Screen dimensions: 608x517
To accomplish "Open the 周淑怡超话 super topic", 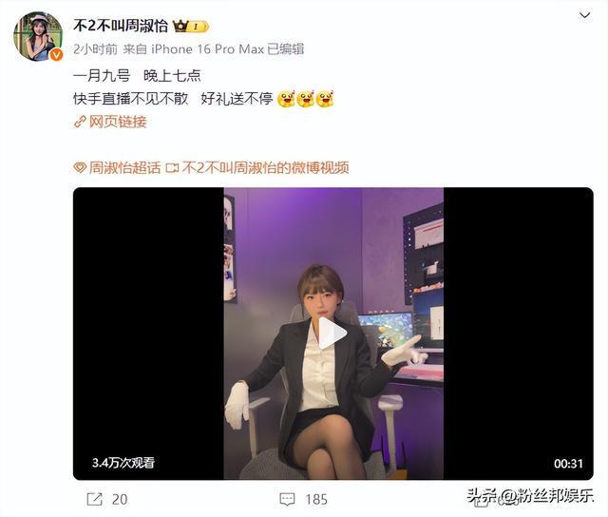I will 124,167.
